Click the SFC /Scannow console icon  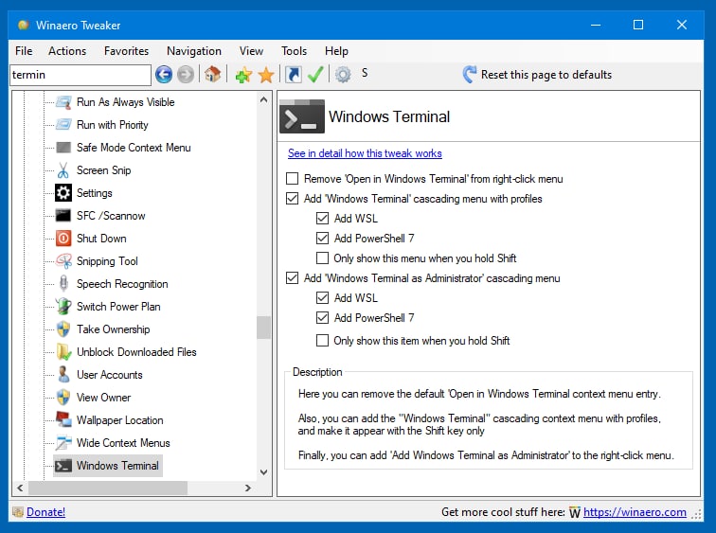pos(63,216)
